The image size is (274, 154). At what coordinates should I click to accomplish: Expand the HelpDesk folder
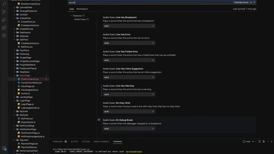(15, 72)
